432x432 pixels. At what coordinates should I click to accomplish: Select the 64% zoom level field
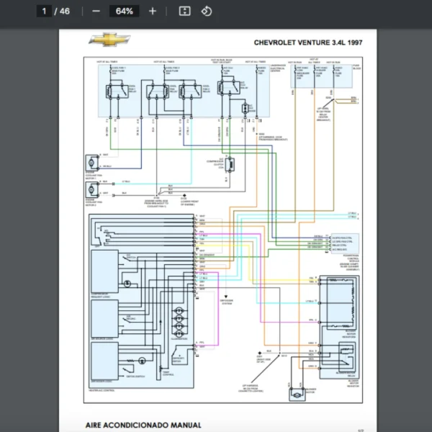pyautogui.click(x=124, y=12)
